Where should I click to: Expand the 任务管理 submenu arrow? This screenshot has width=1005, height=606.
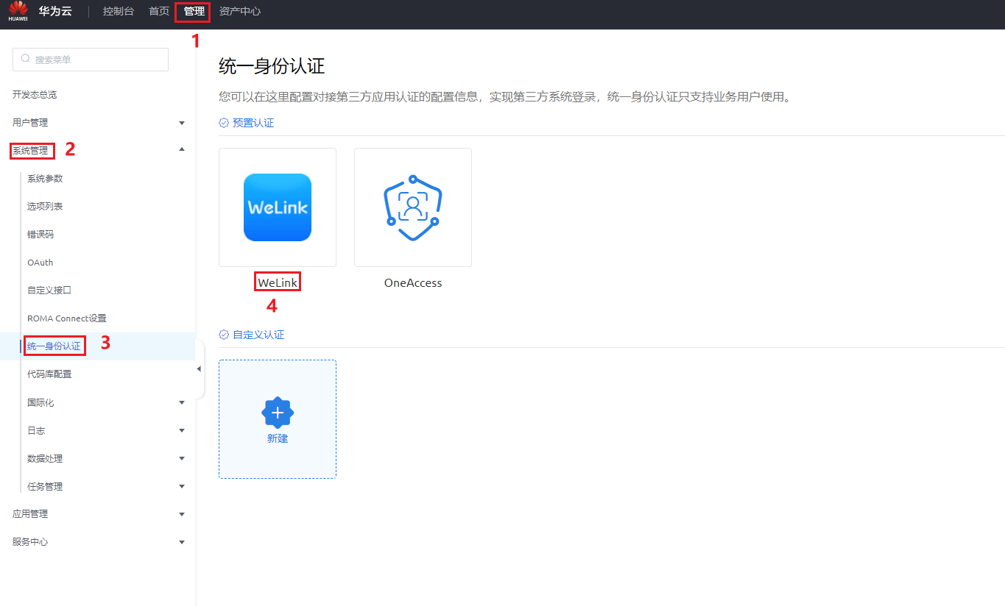[x=182, y=486]
